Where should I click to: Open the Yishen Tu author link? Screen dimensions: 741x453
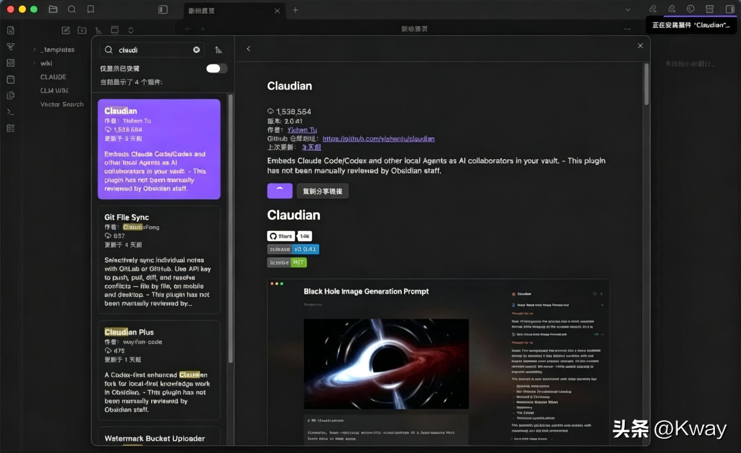pyautogui.click(x=302, y=130)
